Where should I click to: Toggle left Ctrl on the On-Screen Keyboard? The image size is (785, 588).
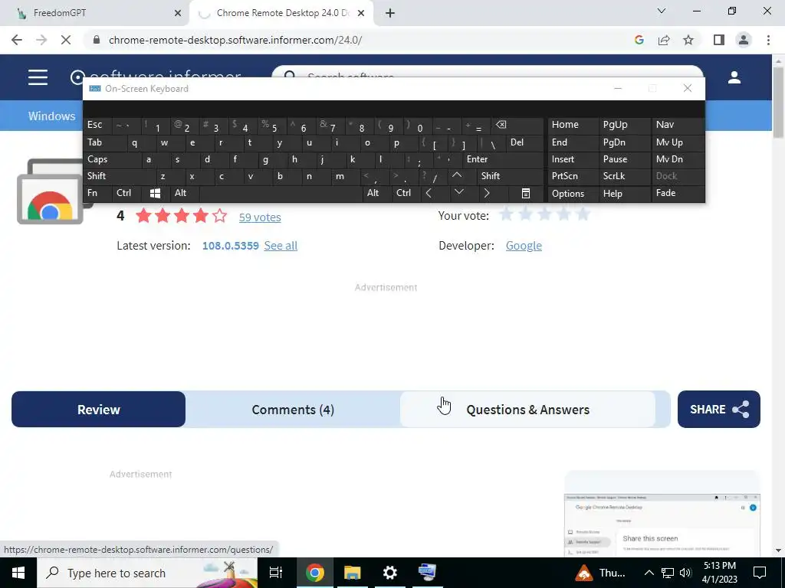(x=126, y=193)
